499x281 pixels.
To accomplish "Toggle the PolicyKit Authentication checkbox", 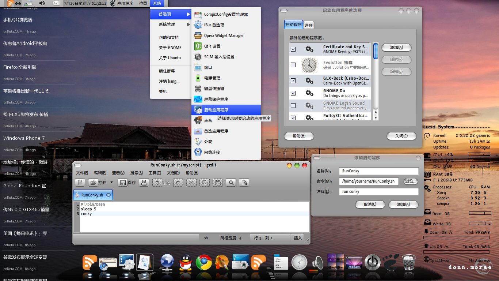I will point(293,117).
